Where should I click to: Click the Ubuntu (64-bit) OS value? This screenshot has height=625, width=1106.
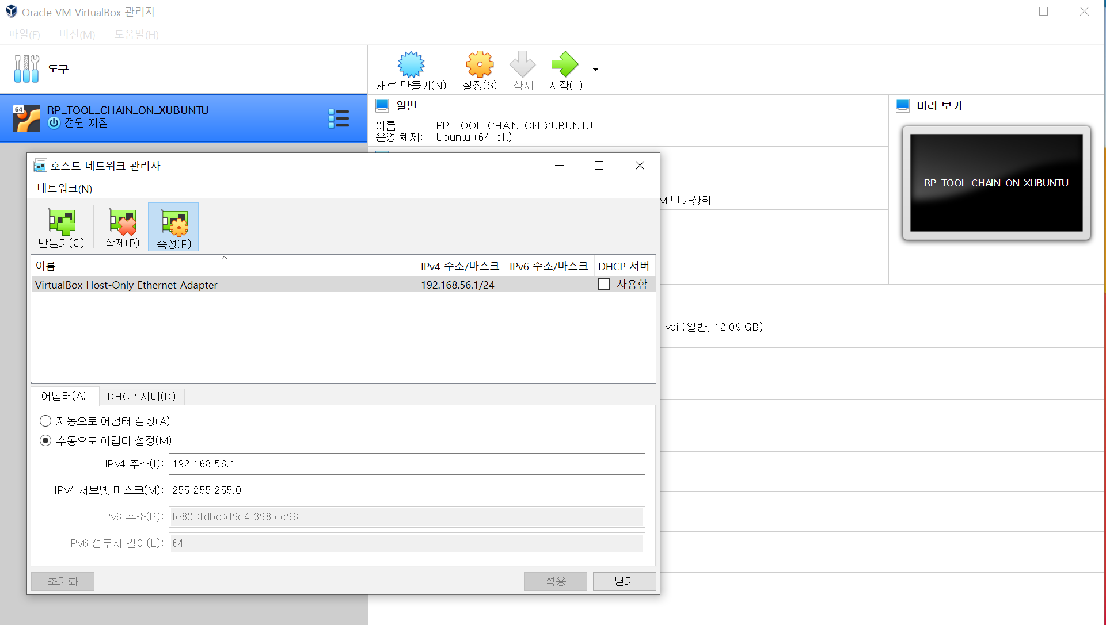coord(474,137)
